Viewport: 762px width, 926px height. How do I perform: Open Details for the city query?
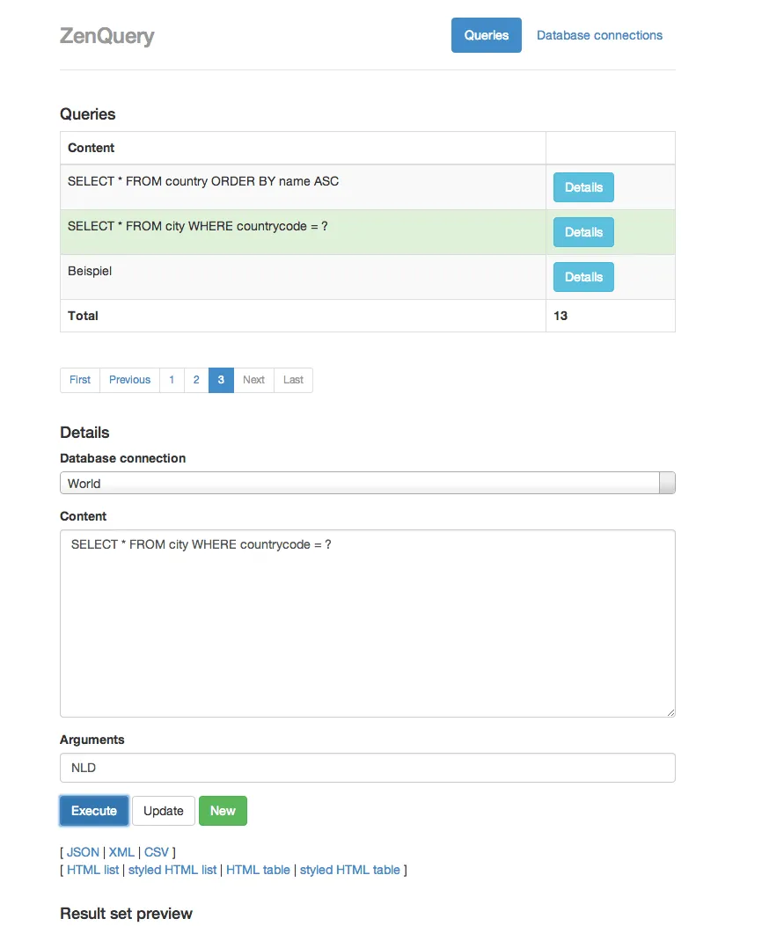(583, 232)
